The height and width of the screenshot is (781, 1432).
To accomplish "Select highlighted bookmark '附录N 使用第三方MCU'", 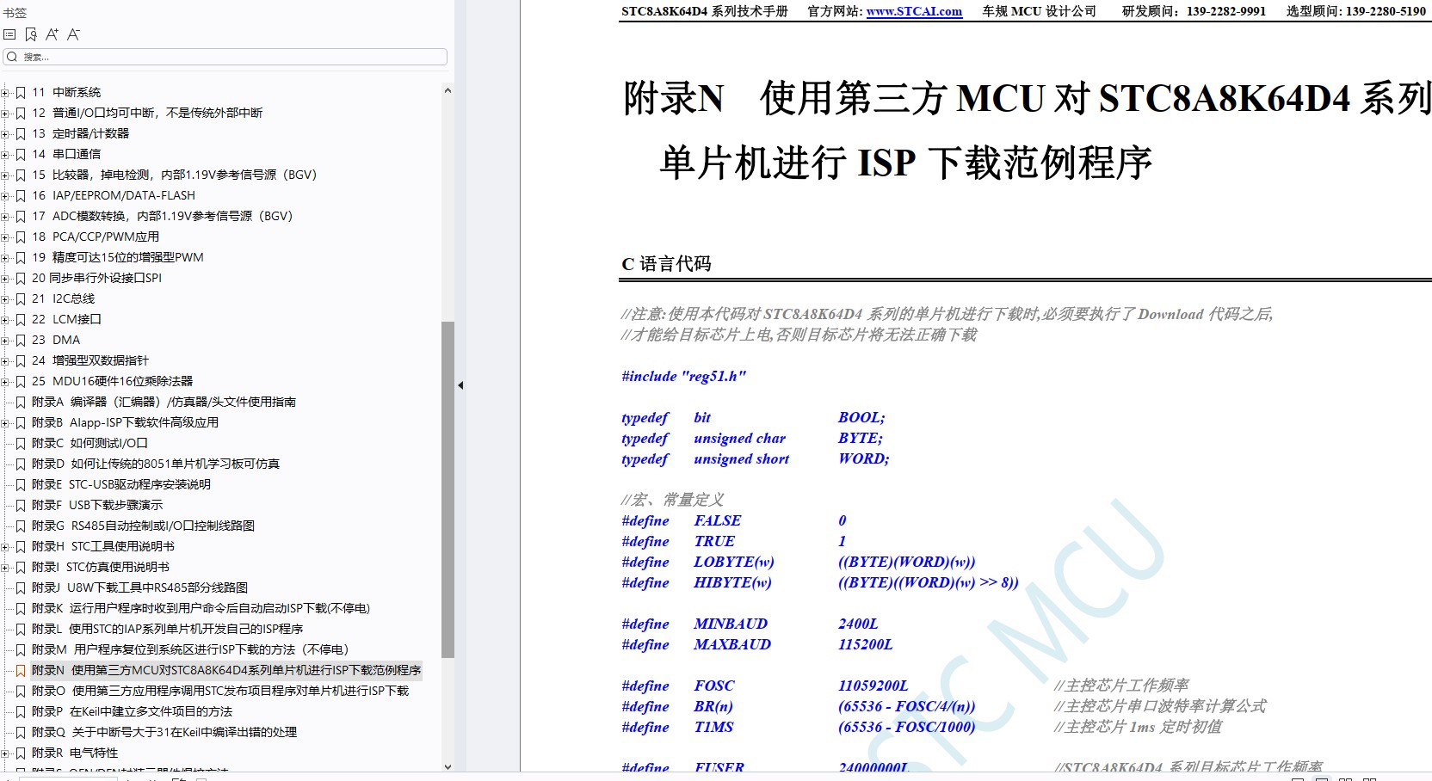I will click(x=226, y=670).
